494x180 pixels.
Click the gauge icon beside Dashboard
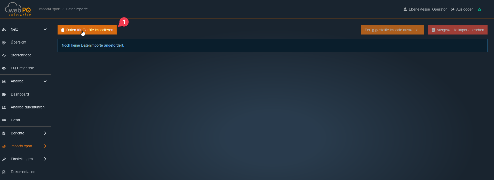coord(4,95)
